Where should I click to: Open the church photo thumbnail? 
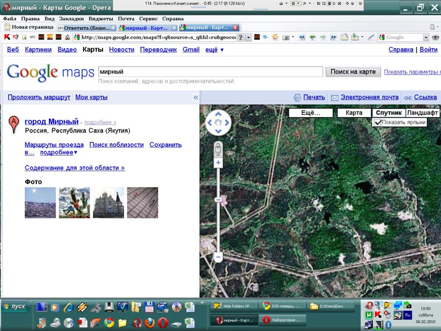pos(109,202)
